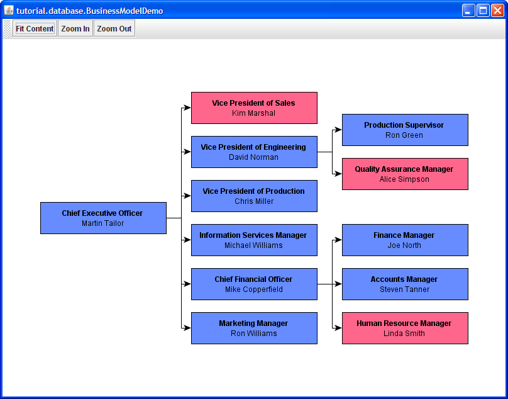Viewport: 508px width, 399px height.
Task: Click the Production Supervisor box
Action: (x=405, y=130)
